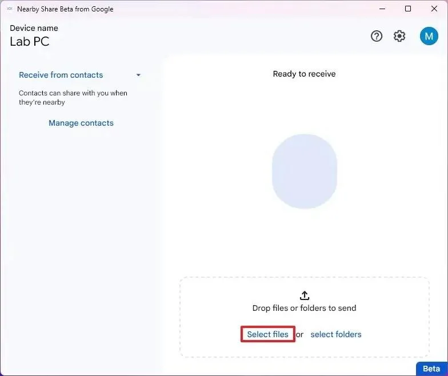Click the Device name label
Viewport: 448px width, 376px height.
pyautogui.click(x=34, y=28)
